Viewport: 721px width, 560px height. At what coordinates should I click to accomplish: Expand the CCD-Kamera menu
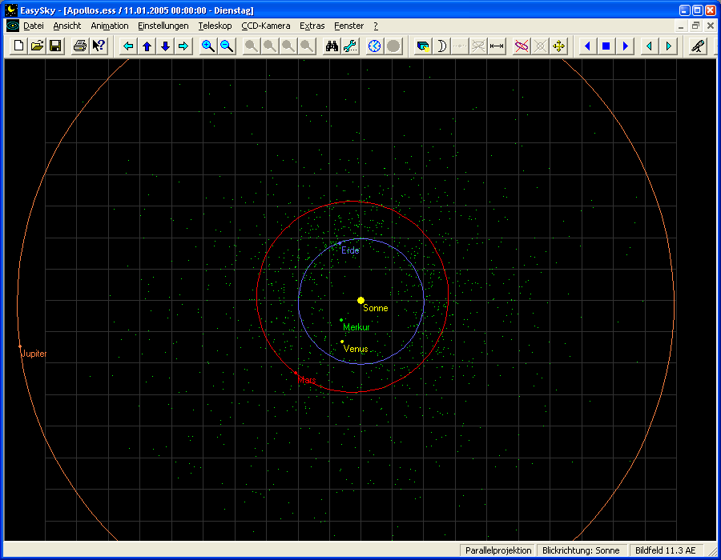[266, 26]
